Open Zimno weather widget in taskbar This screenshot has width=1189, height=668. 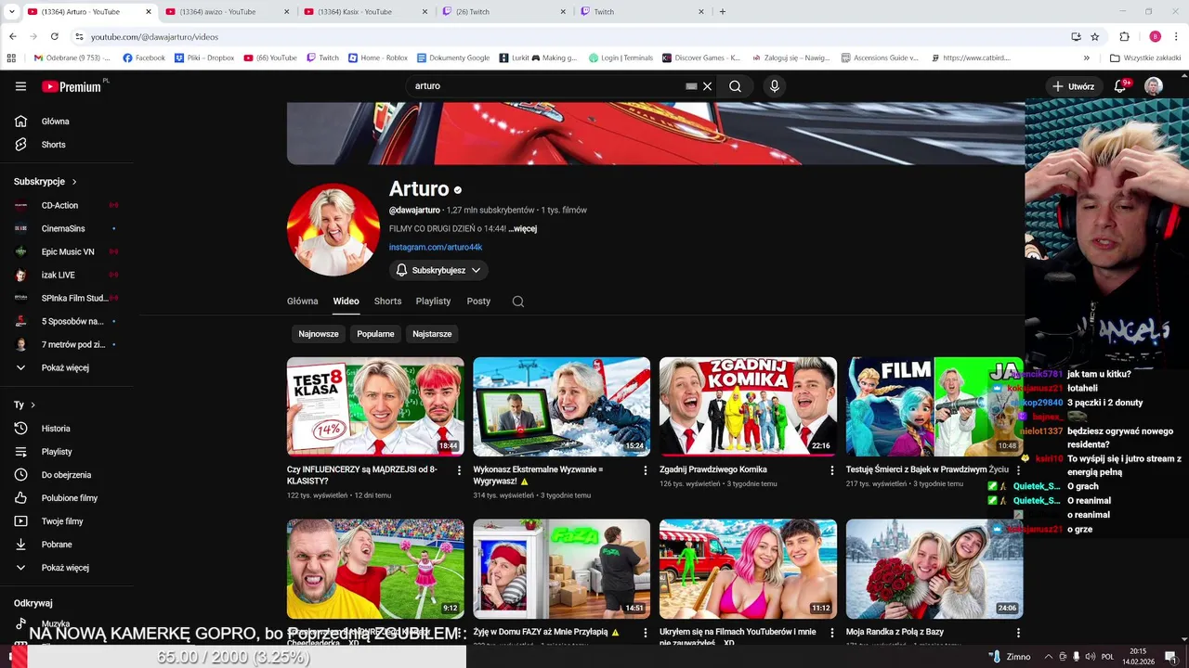coord(1010,657)
